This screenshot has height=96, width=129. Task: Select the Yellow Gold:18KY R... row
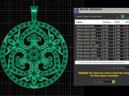(102, 39)
